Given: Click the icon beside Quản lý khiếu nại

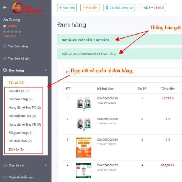Looking at the screenshot, I should [x=5, y=177].
